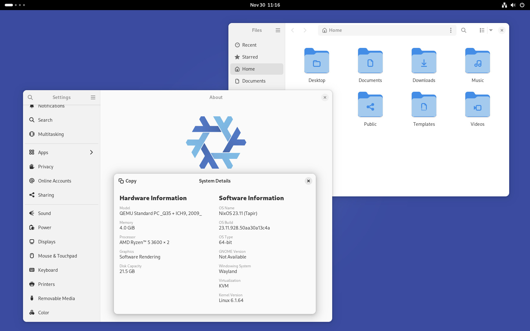Viewport: 530px width, 331px height.
Task: Open Online Accounts settings
Action: click(x=62, y=181)
